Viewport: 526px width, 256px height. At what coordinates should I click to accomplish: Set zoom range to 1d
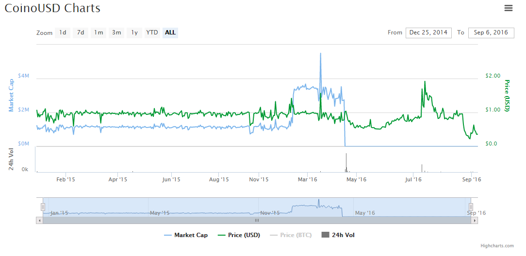(x=63, y=33)
